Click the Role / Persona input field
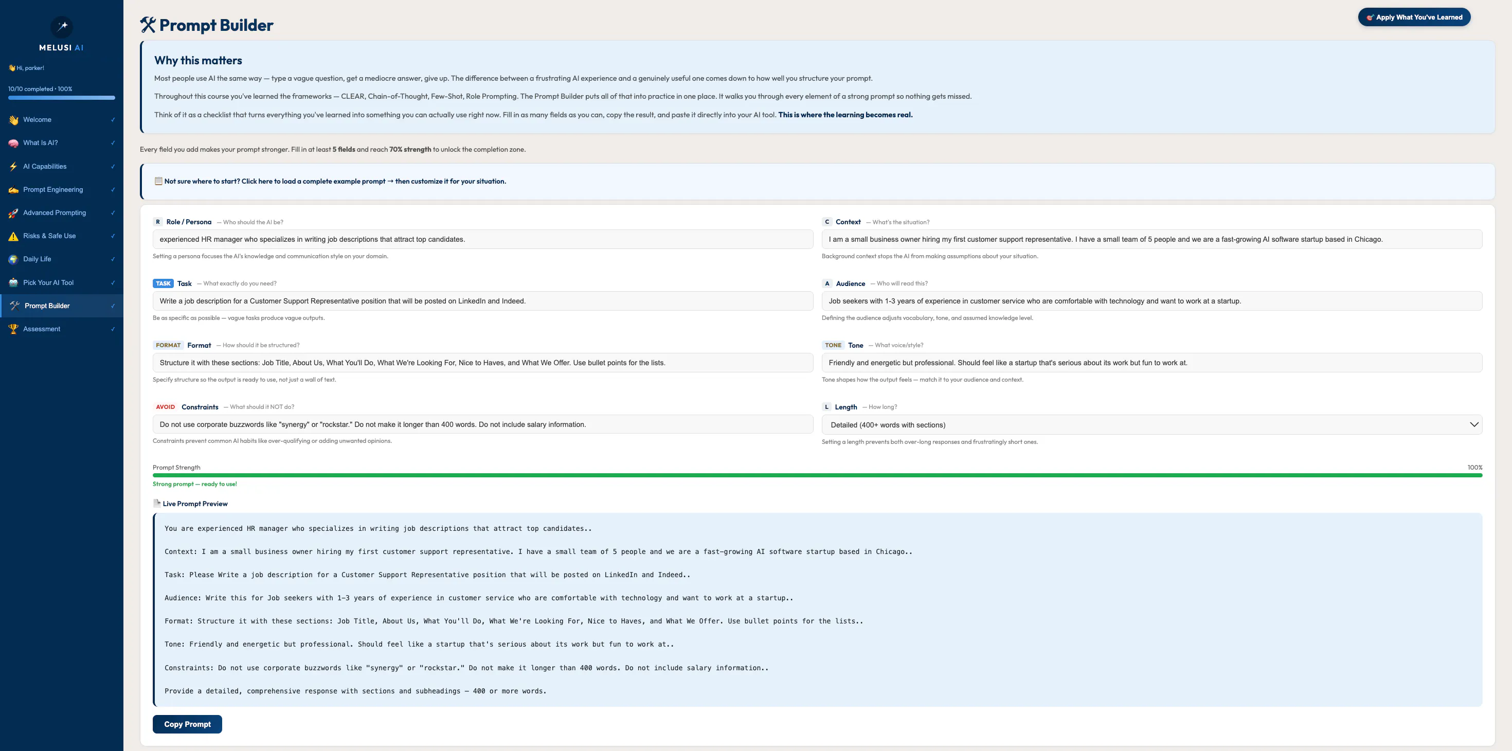The height and width of the screenshot is (751, 1512). pyautogui.click(x=482, y=239)
